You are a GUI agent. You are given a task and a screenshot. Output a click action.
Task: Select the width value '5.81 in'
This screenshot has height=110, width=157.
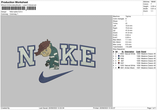coord(153,9)
